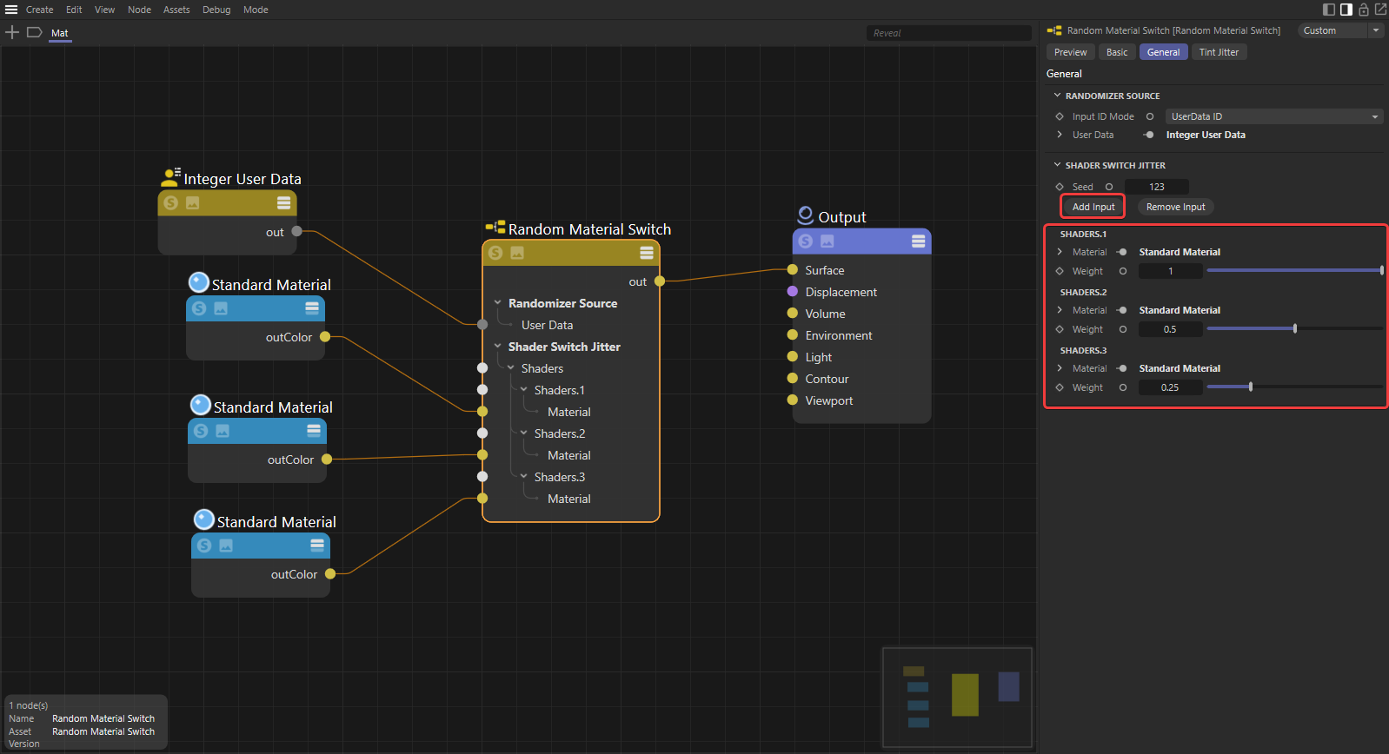Click the Seed value field
The width and height of the screenshot is (1389, 754).
click(x=1156, y=187)
